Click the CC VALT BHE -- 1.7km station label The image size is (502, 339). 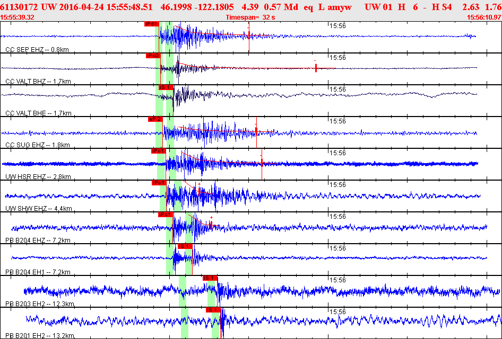(x=38, y=113)
